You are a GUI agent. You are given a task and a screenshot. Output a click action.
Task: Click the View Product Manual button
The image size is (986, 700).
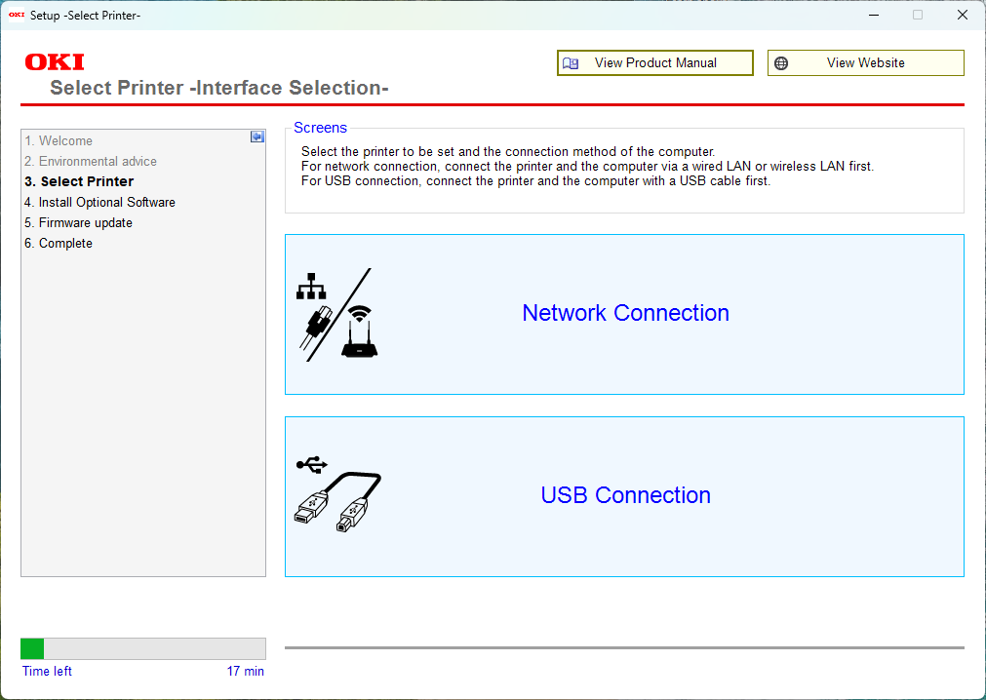654,62
